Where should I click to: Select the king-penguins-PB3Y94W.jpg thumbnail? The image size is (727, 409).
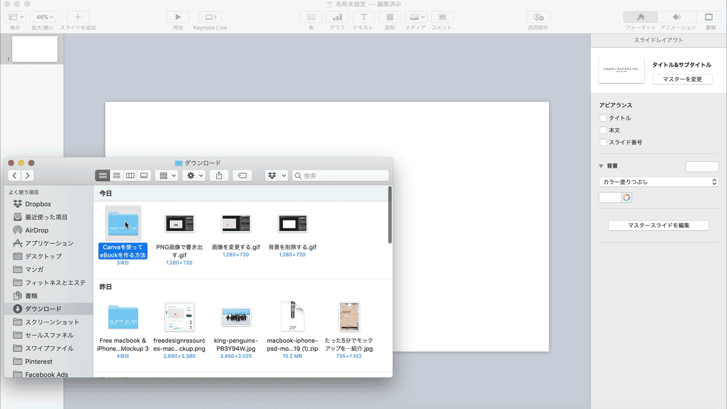tap(236, 316)
